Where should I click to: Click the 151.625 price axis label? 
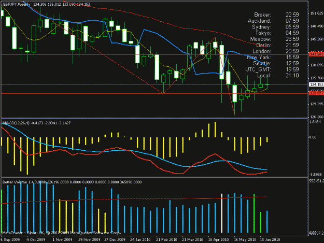point(317,13)
